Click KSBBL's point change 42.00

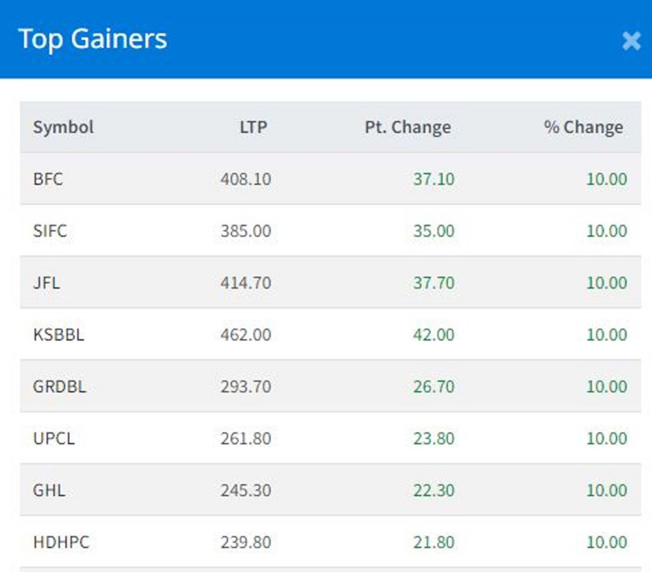(434, 335)
